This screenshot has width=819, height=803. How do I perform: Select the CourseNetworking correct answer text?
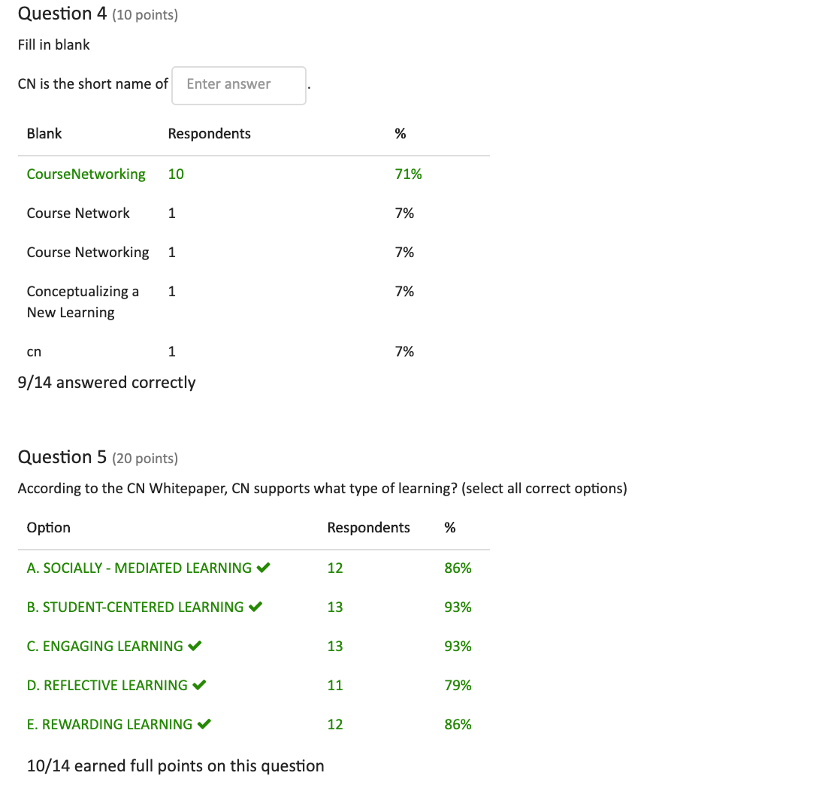click(86, 174)
